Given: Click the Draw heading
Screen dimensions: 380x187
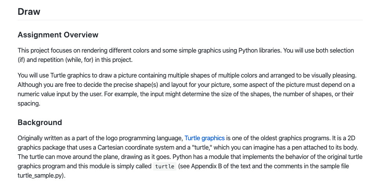Looking at the screenshot, I should 29,12.
